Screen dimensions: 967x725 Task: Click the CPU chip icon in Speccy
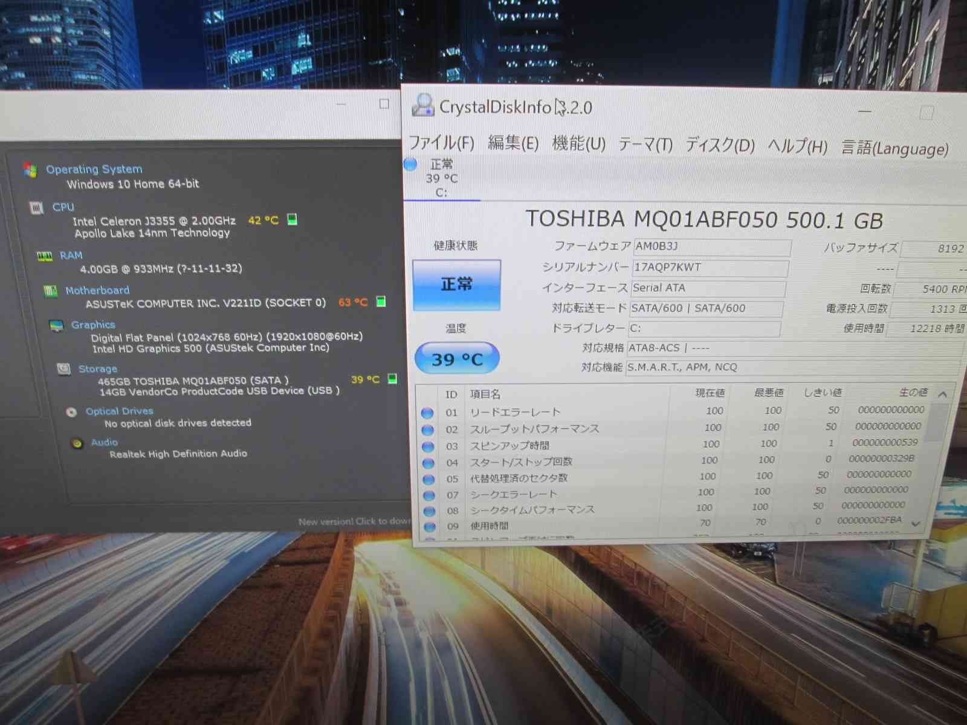[37, 208]
